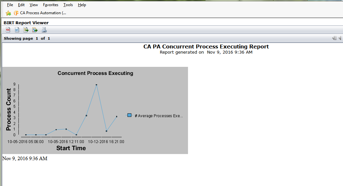Export the report data
Image resolution: width=343 pixels, height=186 pixels.
26,30
